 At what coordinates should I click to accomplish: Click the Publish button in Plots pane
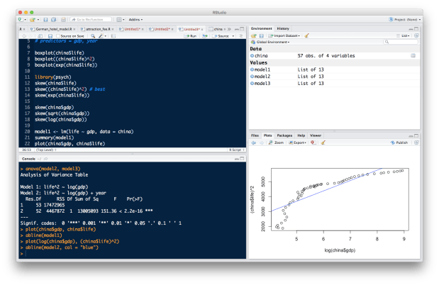tap(399, 142)
